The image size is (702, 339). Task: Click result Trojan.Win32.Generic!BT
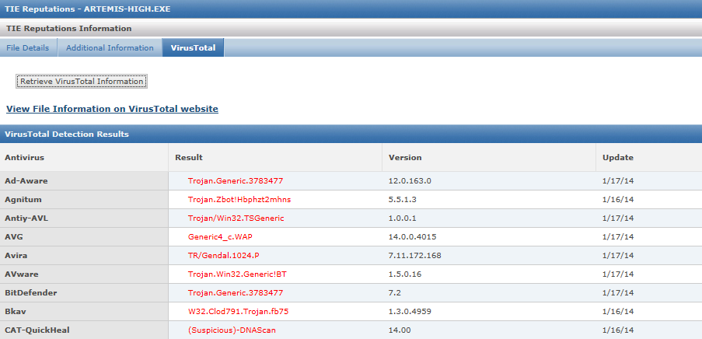pyautogui.click(x=237, y=274)
